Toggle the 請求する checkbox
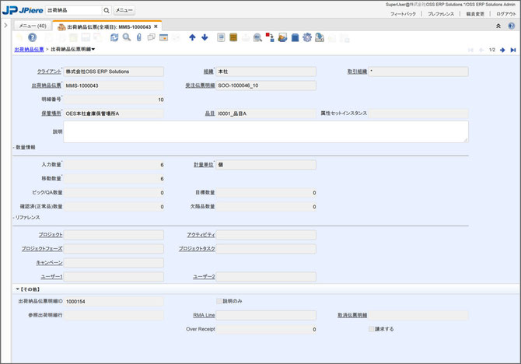Screen dimensions: 521x364 pos(371,329)
